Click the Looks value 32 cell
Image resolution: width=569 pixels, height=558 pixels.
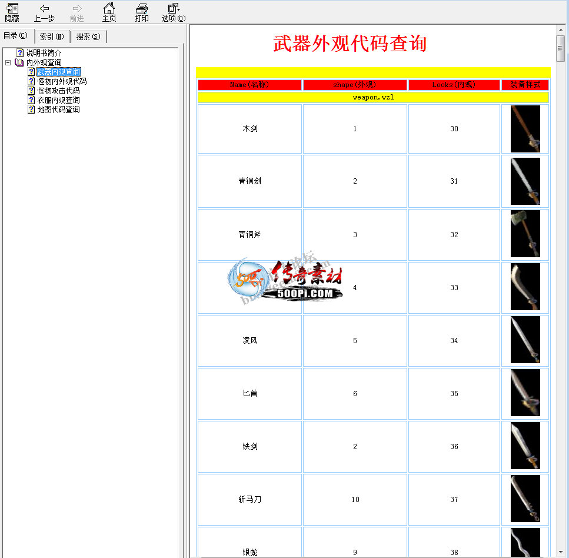pos(454,234)
